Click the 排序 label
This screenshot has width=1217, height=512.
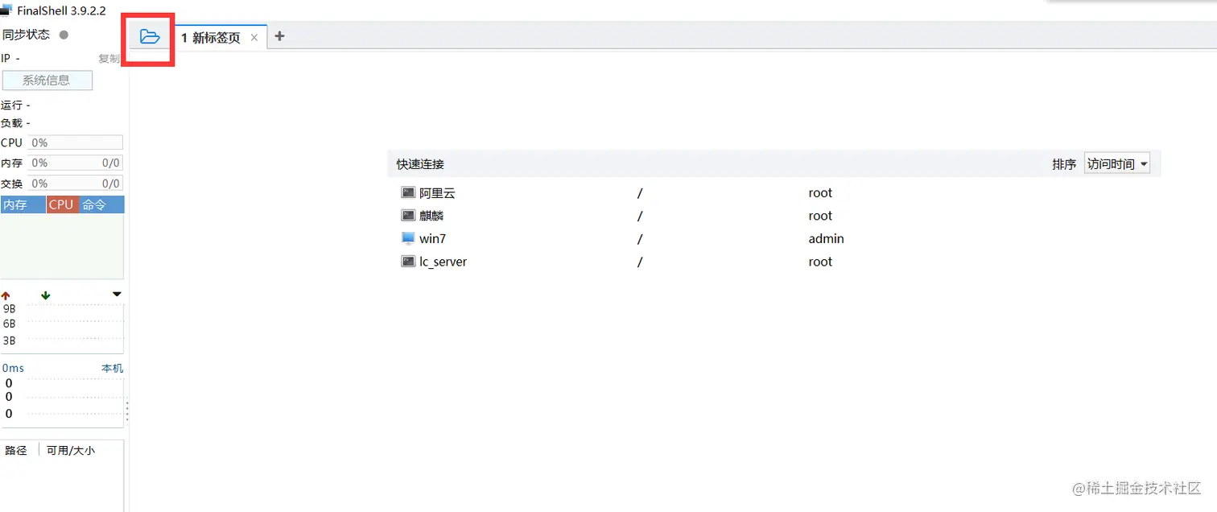point(1064,164)
